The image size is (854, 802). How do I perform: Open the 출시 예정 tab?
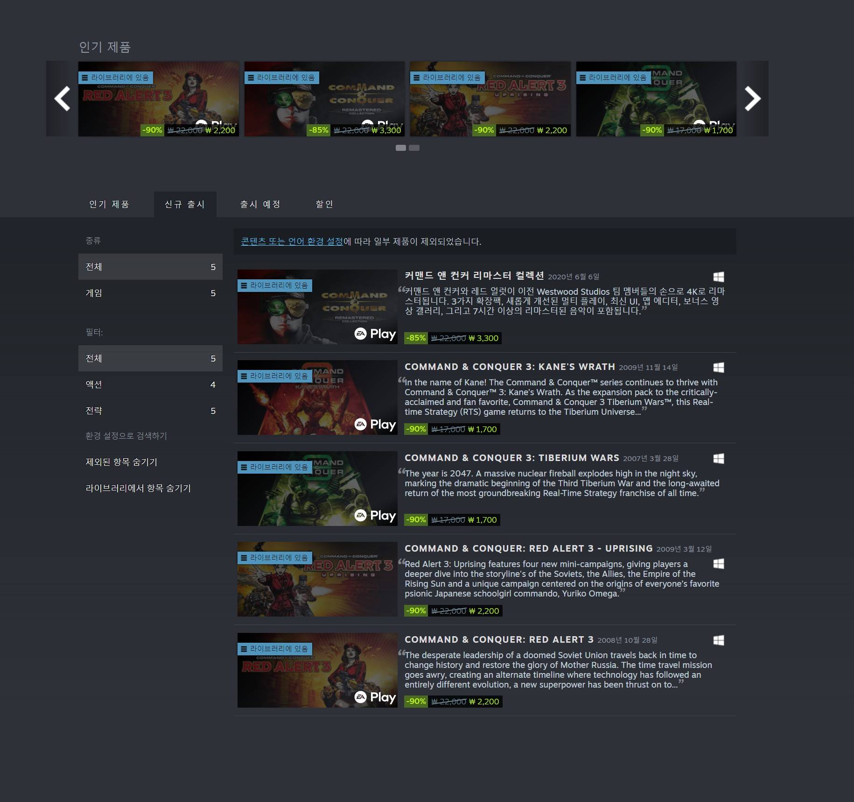click(x=260, y=204)
